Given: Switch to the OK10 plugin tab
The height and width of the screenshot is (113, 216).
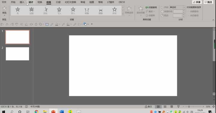Looking at the screenshot, I should point(122,2).
